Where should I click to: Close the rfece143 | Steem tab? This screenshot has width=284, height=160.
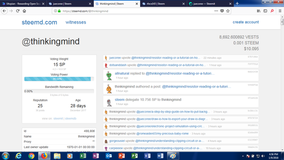coord(183,4)
